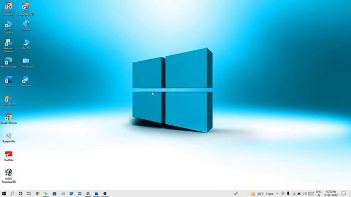351x197 pixels.
Task: Click the Cortana circle on the taskbar
Action: tap(20, 193)
